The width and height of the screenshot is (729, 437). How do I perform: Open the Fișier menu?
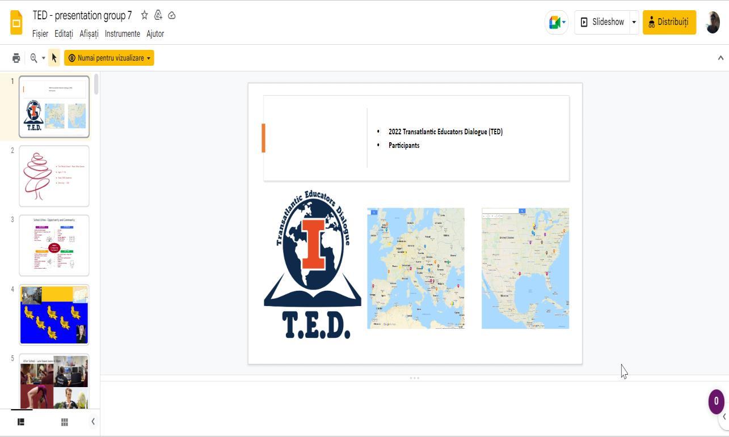(x=40, y=33)
